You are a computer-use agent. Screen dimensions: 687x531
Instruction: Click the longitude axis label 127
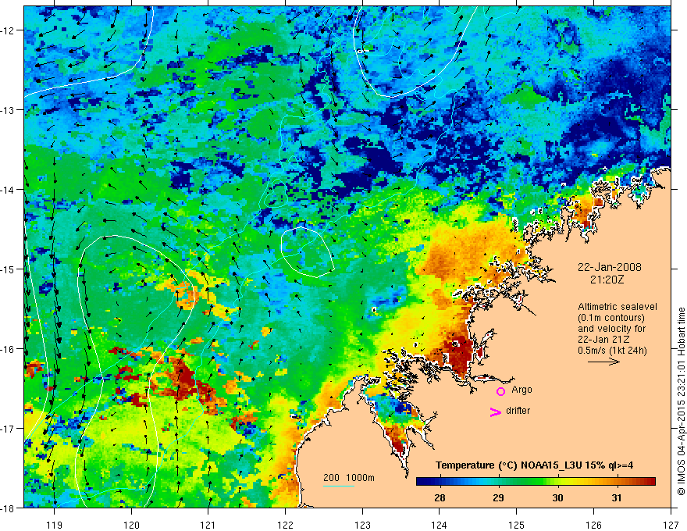tap(671, 525)
